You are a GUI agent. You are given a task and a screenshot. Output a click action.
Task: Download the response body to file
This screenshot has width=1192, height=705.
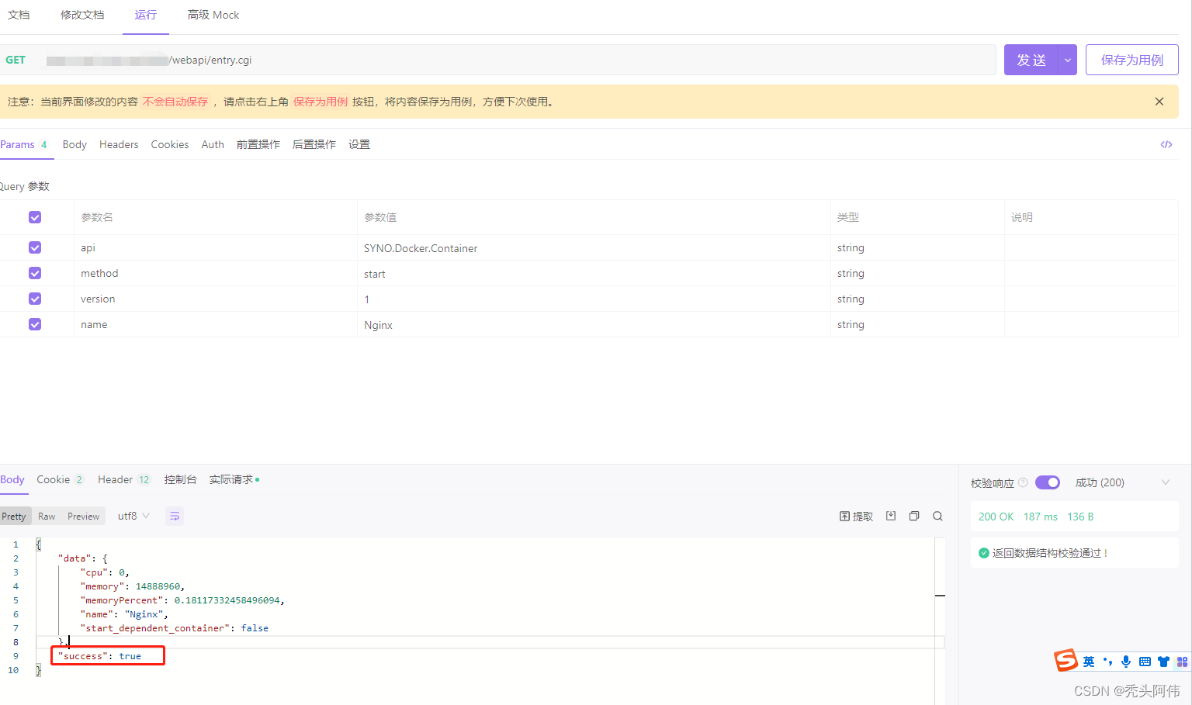891,516
